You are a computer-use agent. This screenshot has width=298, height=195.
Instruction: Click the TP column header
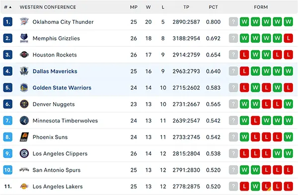(186, 7)
